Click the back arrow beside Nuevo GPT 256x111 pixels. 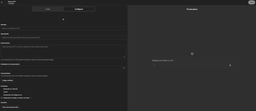(2, 2)
